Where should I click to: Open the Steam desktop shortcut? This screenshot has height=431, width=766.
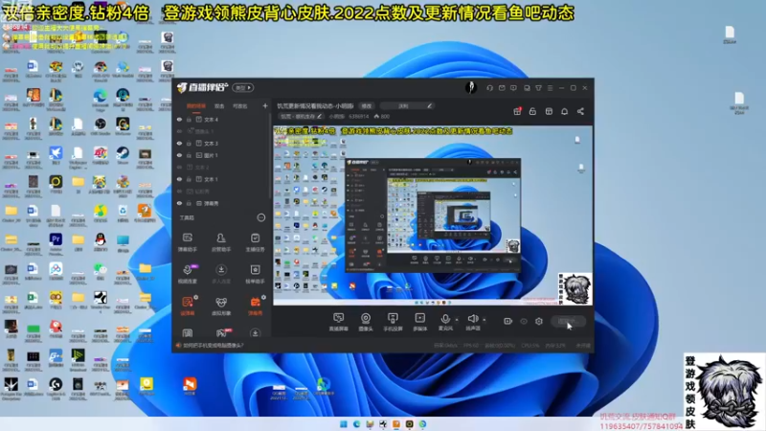click(123, 155)
